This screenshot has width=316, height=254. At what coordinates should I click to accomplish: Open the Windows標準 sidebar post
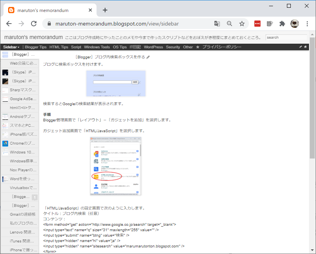(19, 161)
